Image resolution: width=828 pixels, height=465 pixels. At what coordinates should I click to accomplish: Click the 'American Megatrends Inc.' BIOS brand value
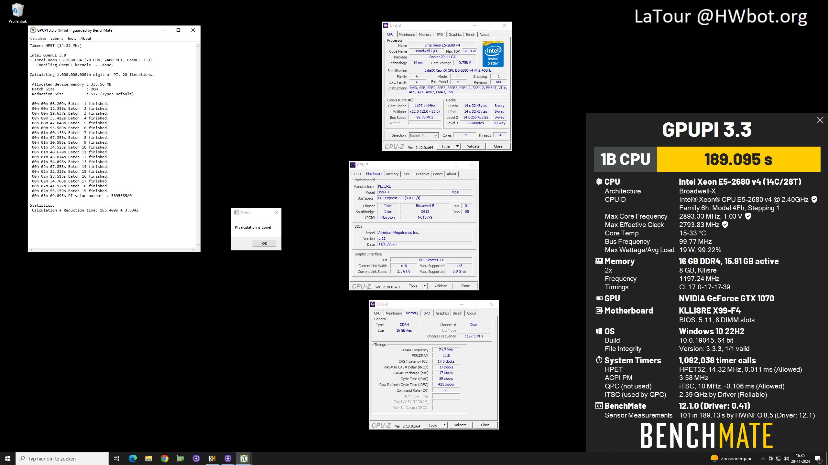click(425, 232)
